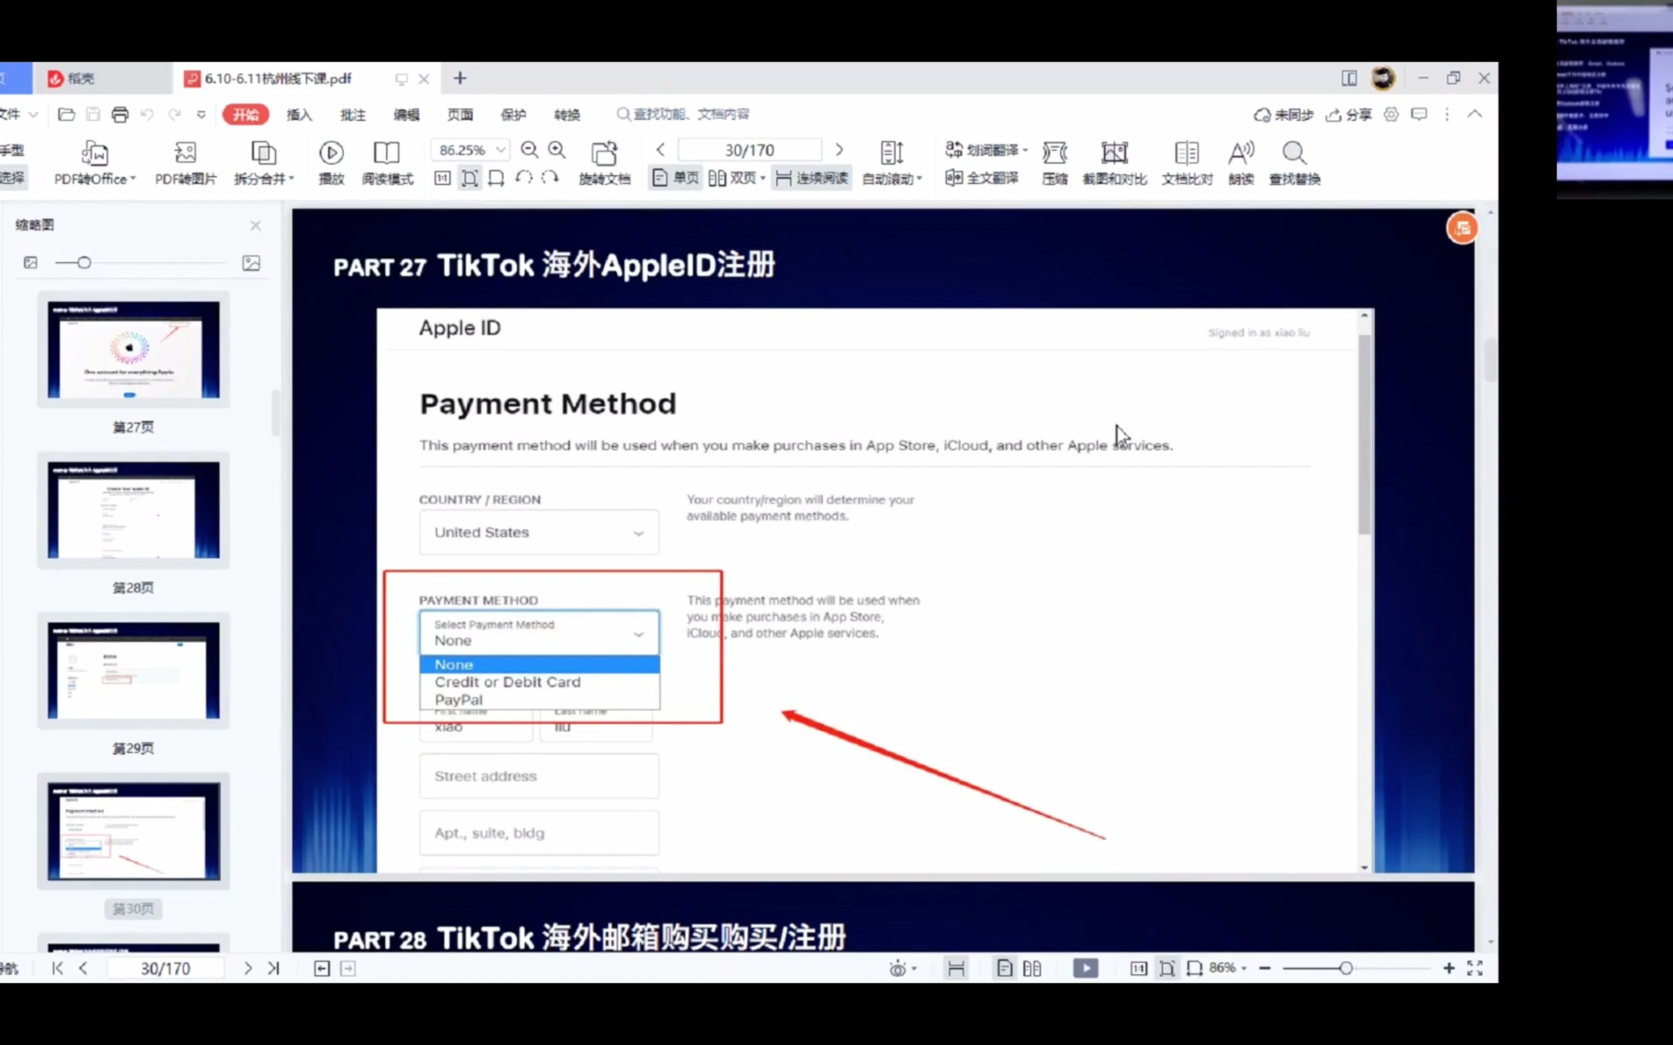Expand the 文件 file menu arrow
The width and height of the screenshot is (1673, 1045).
pyautogui.click(x=33, y=115)
